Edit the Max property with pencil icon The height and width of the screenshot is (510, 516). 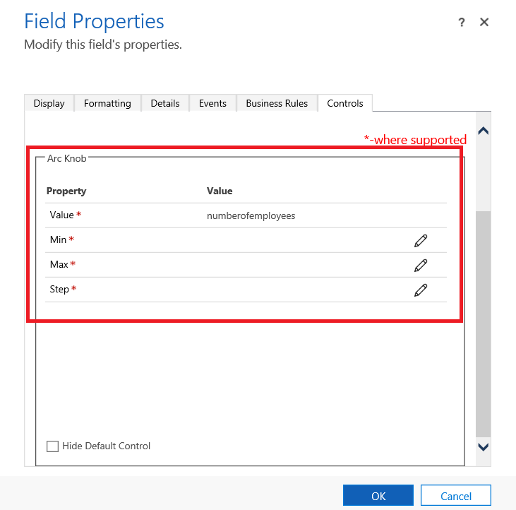[x=421, y=266]
